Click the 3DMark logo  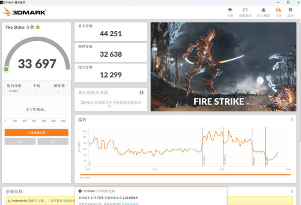tap(24, 12)
